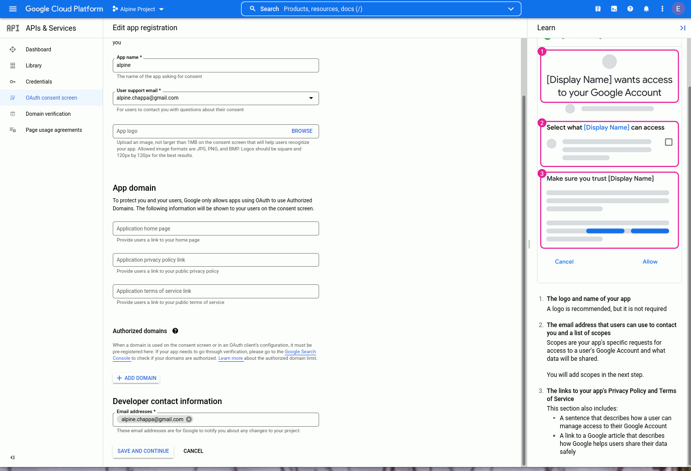This screenshot has width=691, height=471.
Task: Click the Library sidebar icon
Action: click(13, 65)
